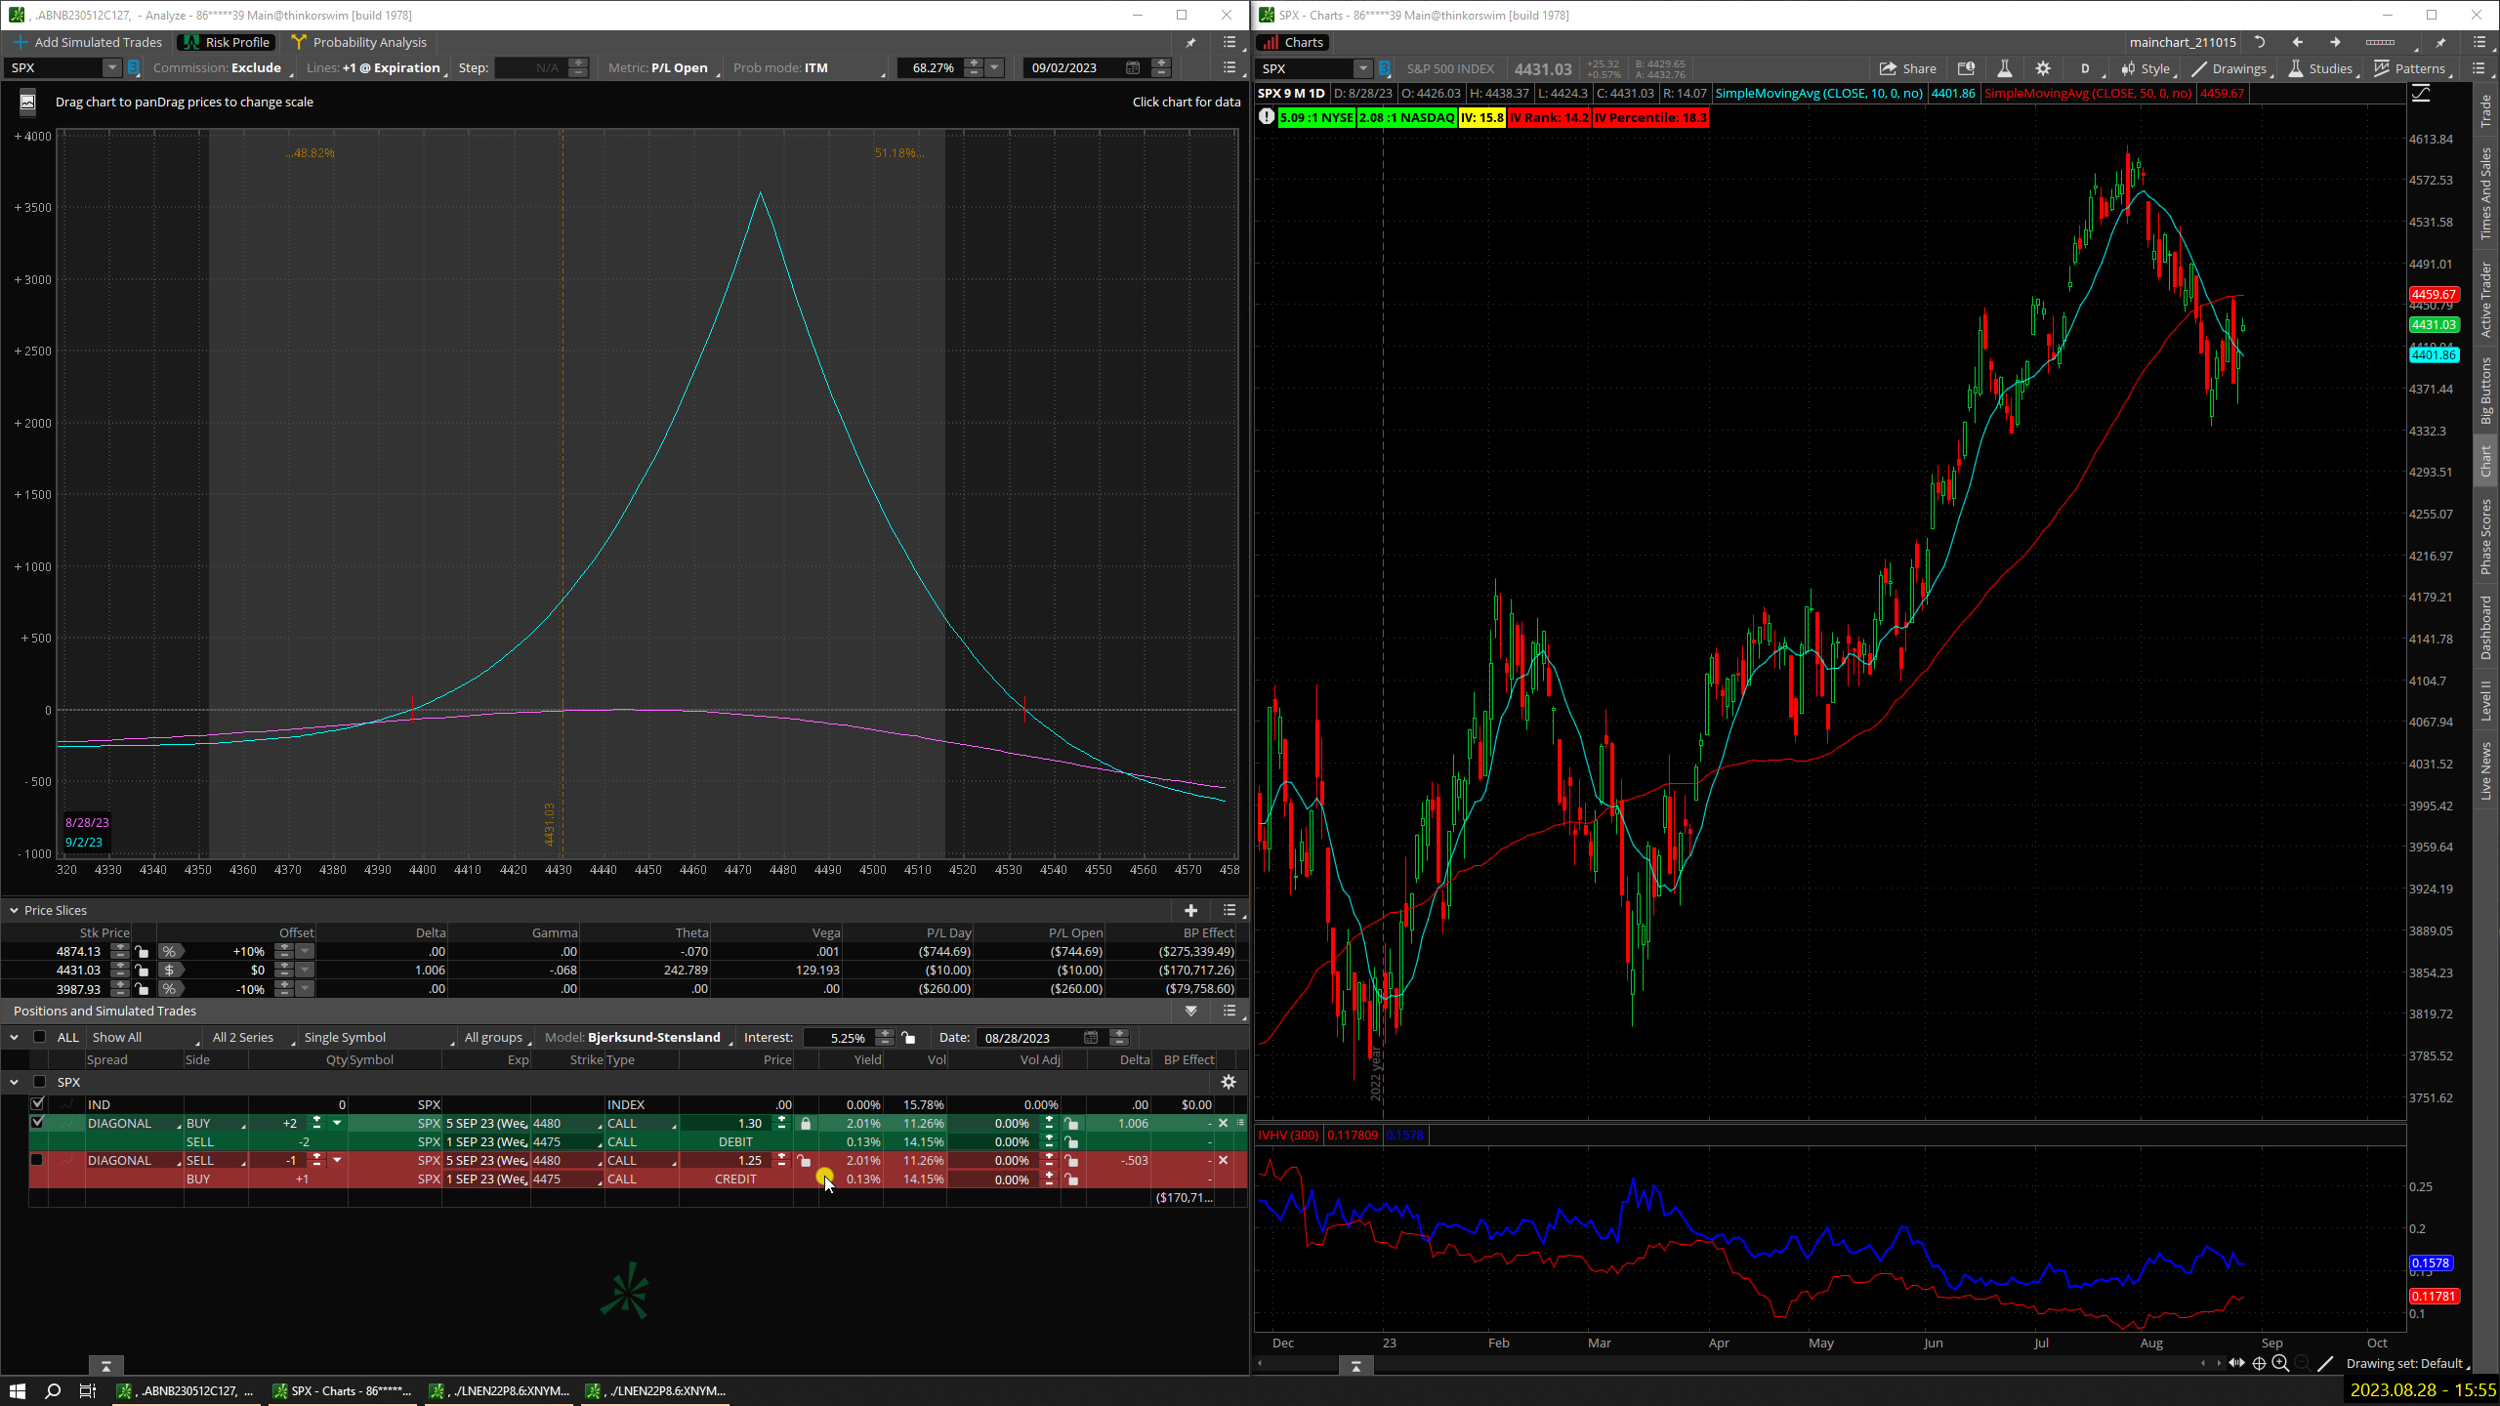Open the Active Trader side tab
Viewport: 2500px width, 1406px height.
point(2486,299)
